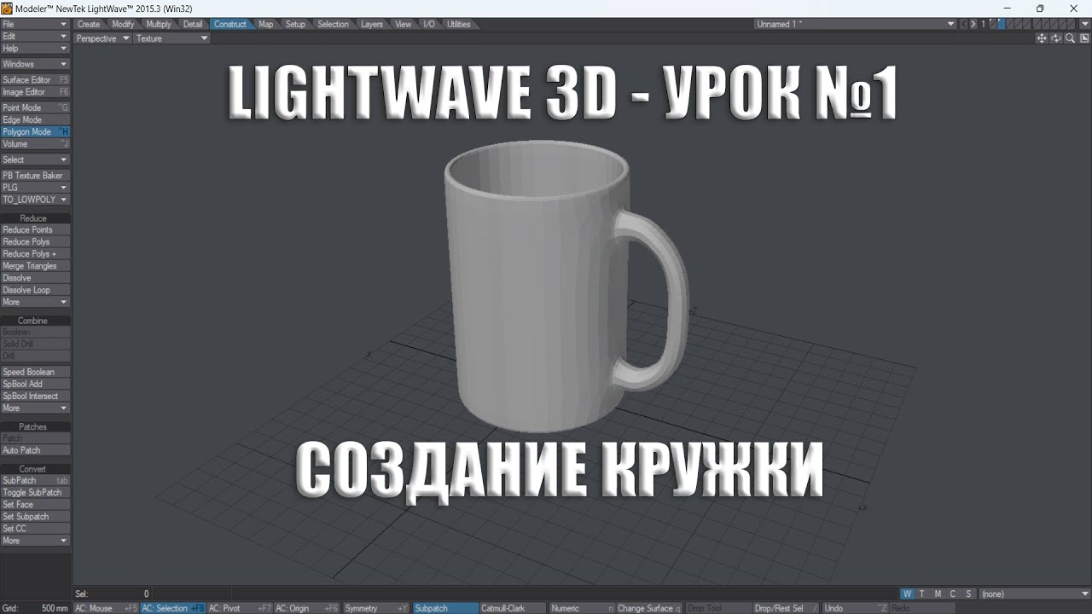Open the Edit dropdown menu
The width and height of the screenshot is (1092, 614).
tap(35, 36)
